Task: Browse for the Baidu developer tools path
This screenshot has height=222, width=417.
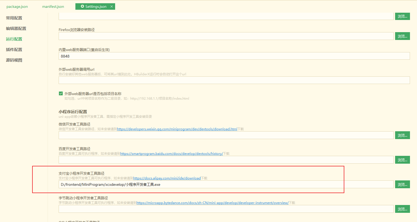Action: click(402, 160)
